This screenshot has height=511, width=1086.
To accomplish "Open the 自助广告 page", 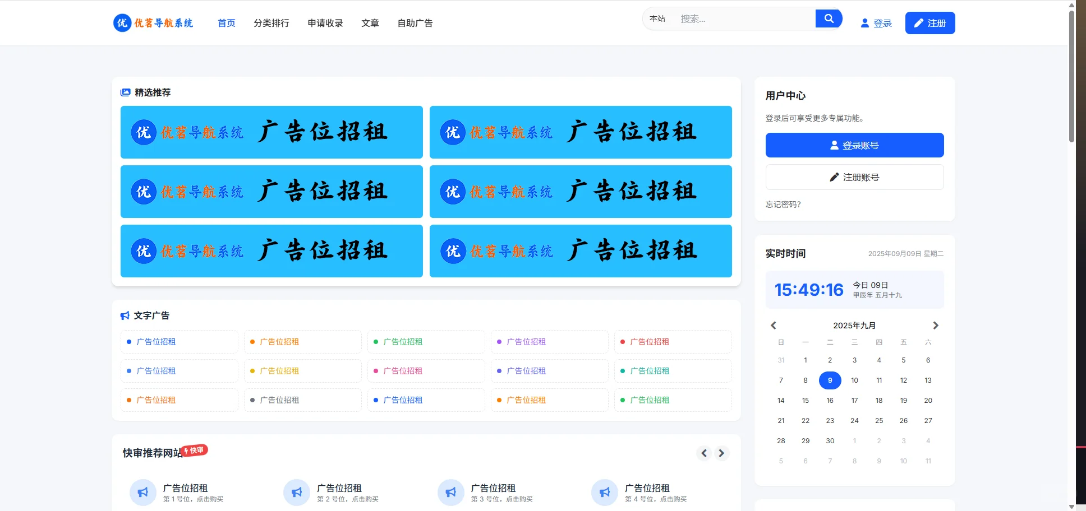I will 415,23.
